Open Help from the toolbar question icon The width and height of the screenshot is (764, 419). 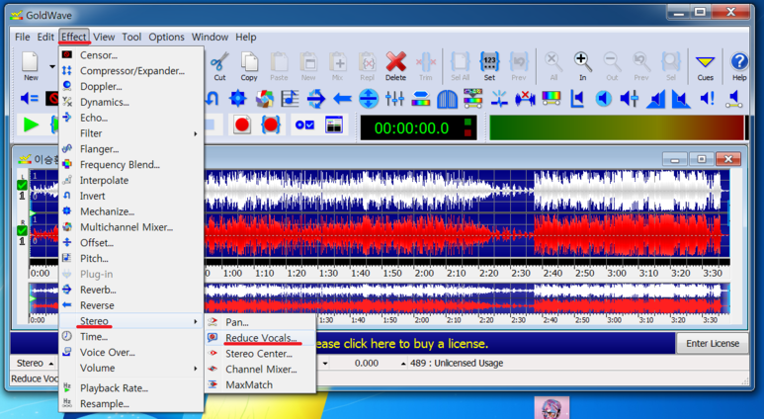pos(739,62)
